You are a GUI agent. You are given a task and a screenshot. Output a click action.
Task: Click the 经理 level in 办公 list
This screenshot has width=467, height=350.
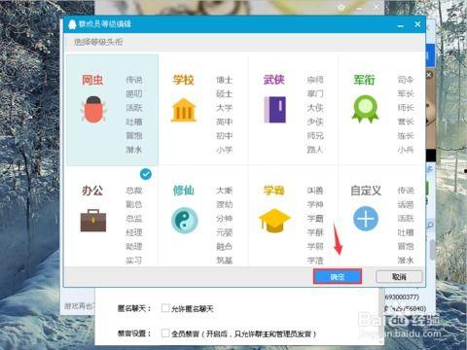(x=134, y=232)
